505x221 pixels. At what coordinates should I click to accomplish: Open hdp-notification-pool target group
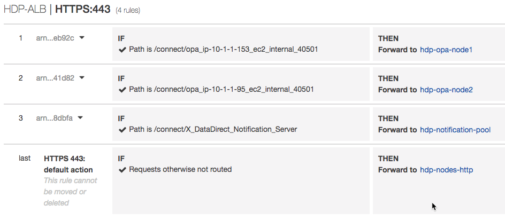point(455,130)
